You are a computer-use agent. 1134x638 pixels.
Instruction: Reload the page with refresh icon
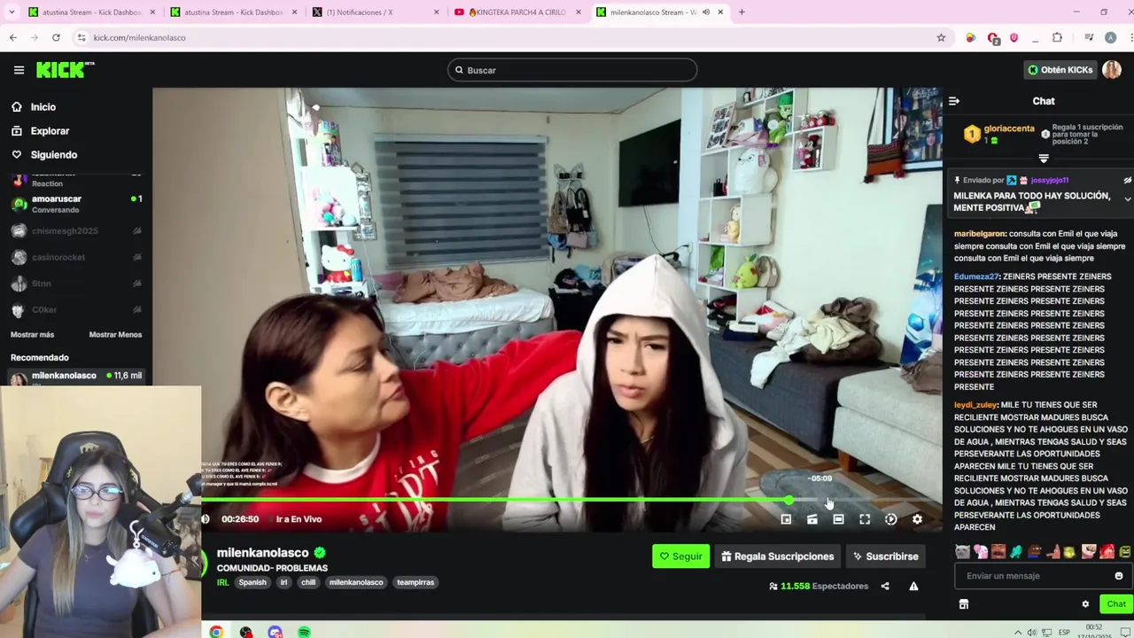[x=56, y=37]
